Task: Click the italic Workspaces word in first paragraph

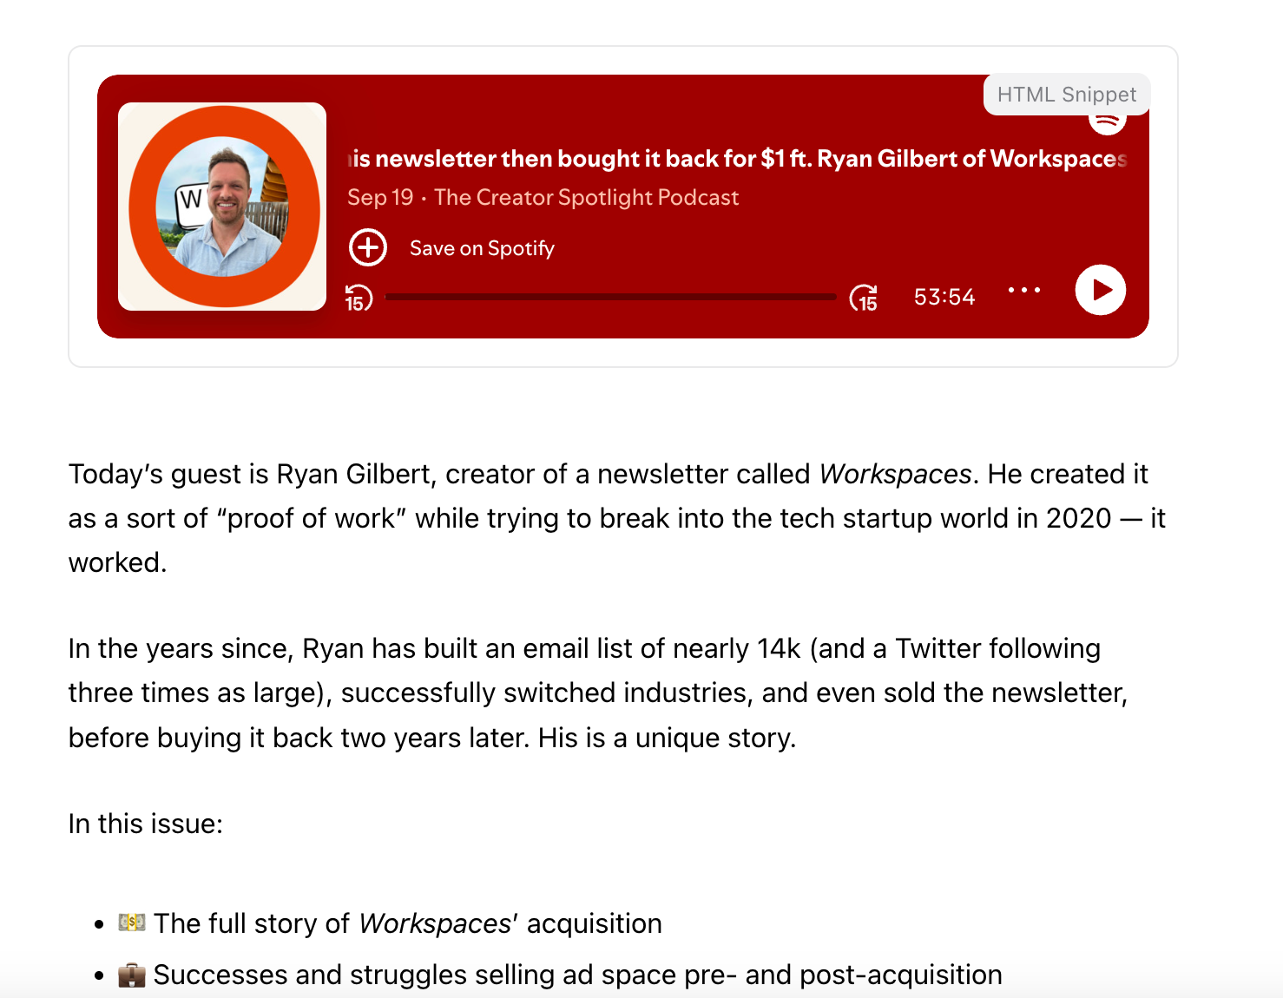Action: click(895, 474)
